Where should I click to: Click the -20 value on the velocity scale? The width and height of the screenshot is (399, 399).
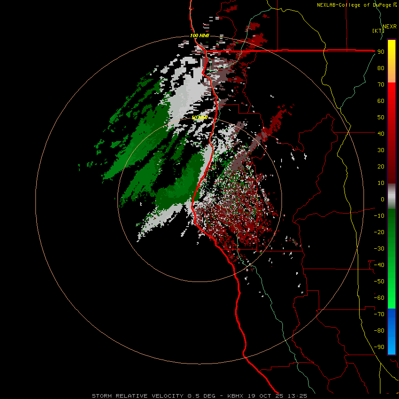click(379, 232)
